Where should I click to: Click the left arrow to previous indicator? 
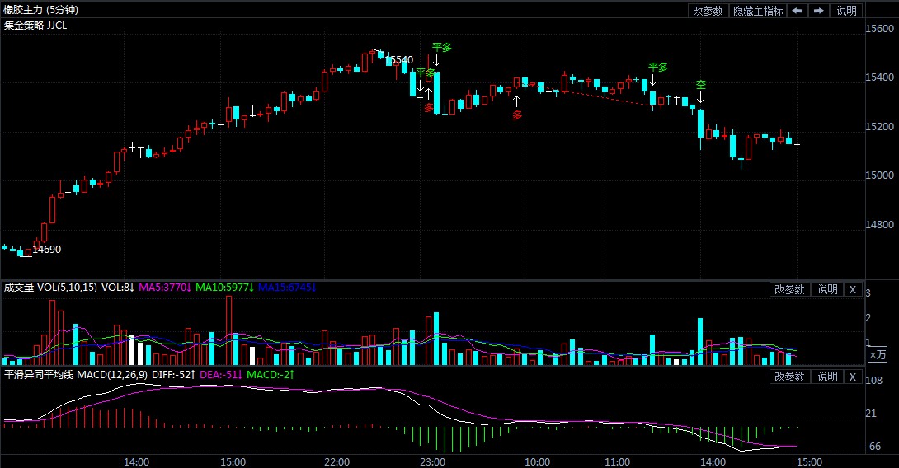click(797, 11)
